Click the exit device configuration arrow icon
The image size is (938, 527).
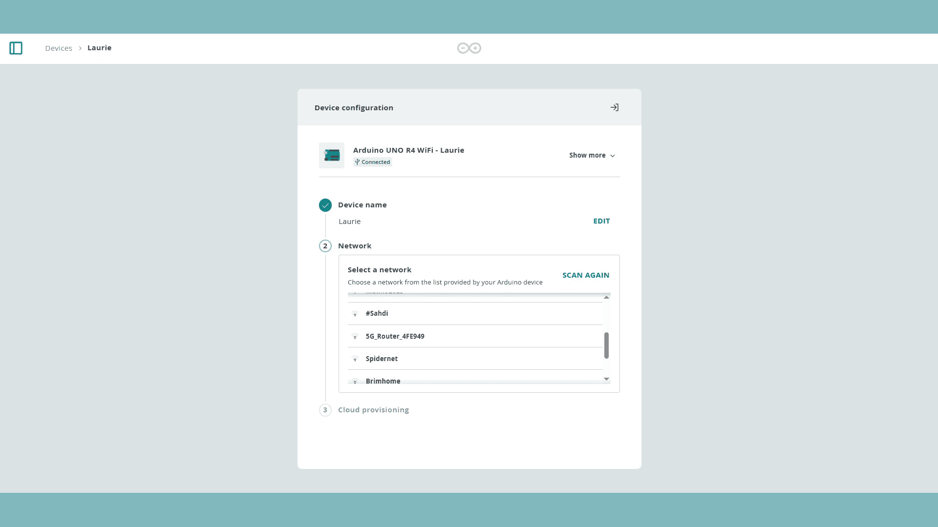pos(615,107)
